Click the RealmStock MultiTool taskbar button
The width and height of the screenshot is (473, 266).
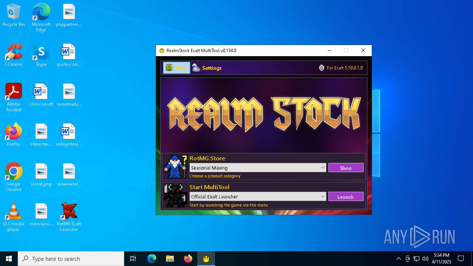[206, 259]
